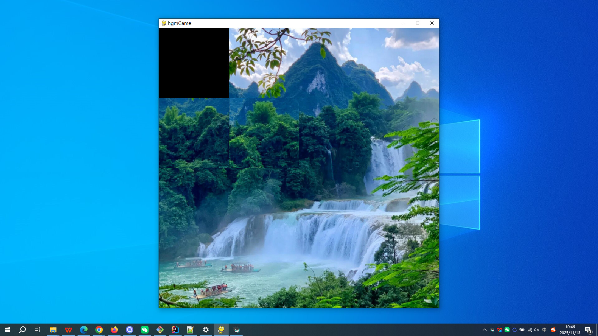
Task: Launch Google Chrome browser
Action: point(99,329)
